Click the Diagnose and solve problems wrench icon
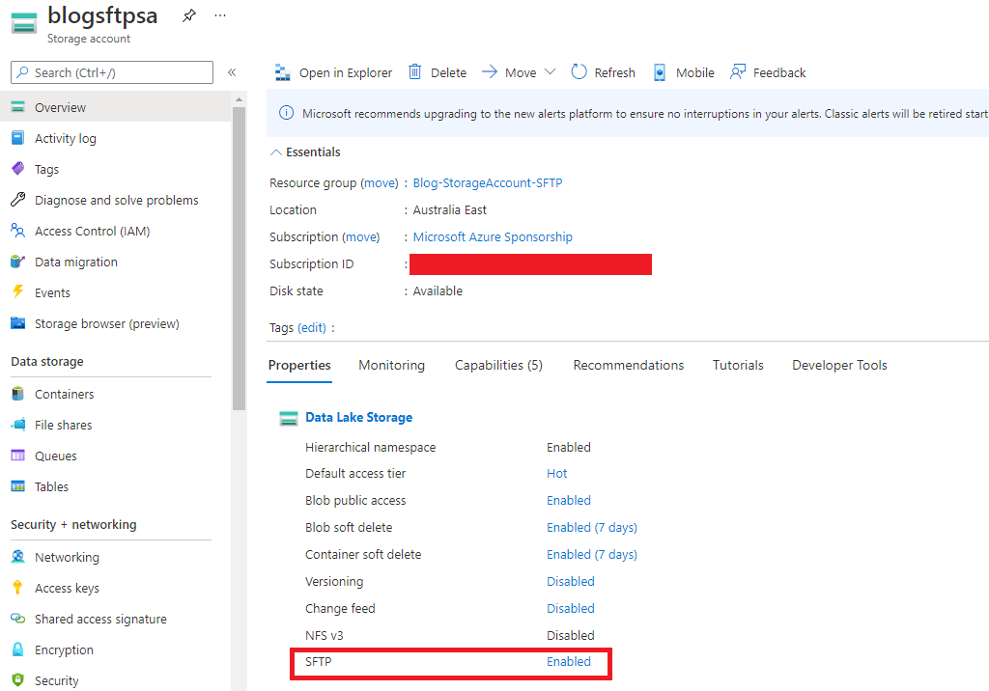This screenshot has height=691, width=989. (x=17, y=200)
